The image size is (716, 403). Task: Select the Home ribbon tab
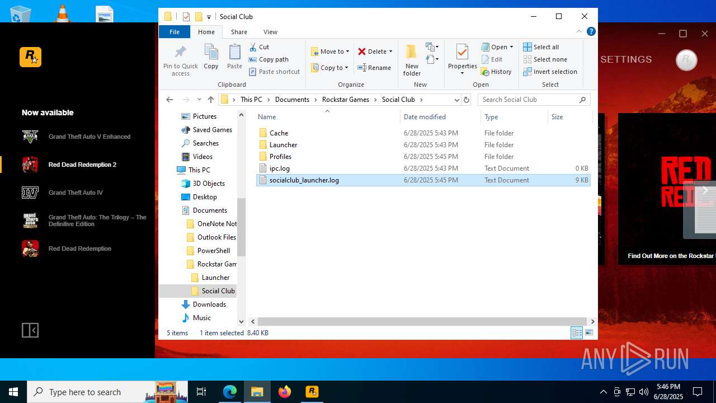click(206, 32)
